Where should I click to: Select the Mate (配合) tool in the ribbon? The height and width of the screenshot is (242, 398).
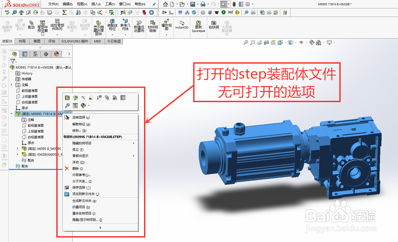(x=31, y=26)
